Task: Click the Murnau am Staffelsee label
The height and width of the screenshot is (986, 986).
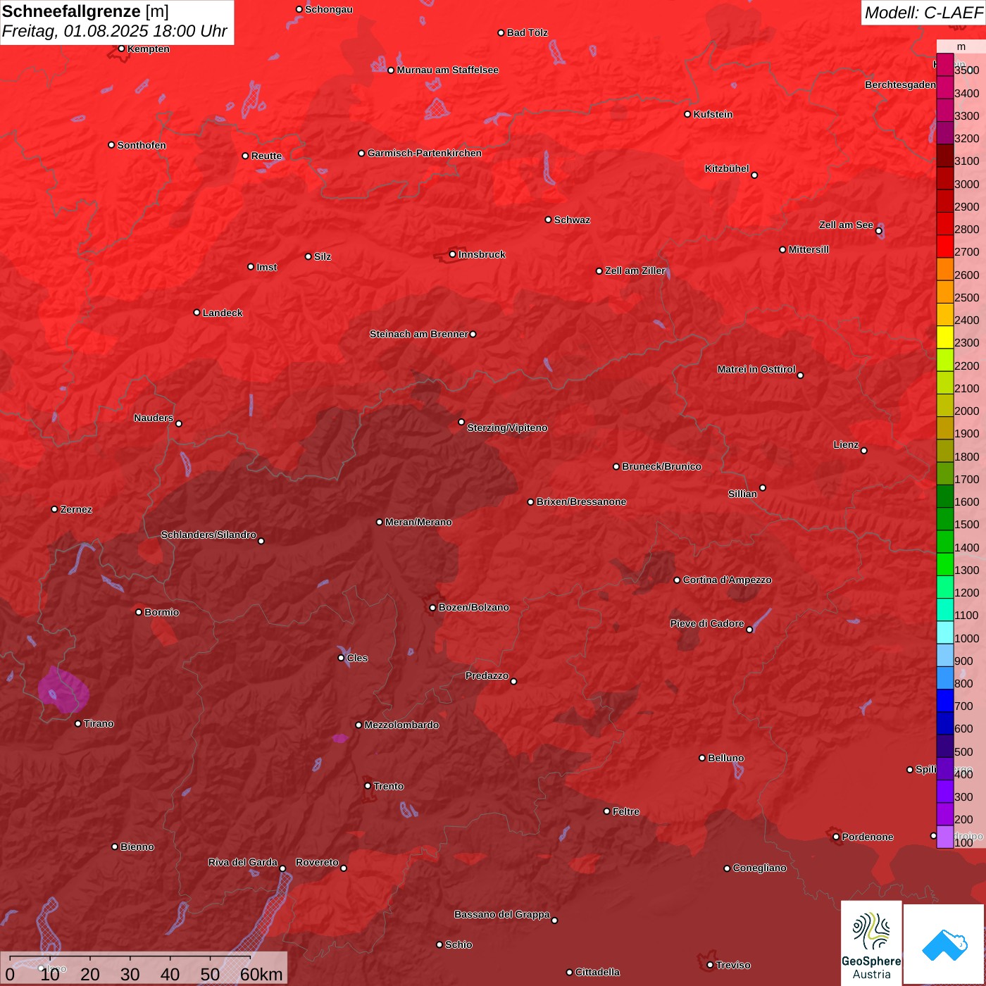Action: tap(447, 70)
